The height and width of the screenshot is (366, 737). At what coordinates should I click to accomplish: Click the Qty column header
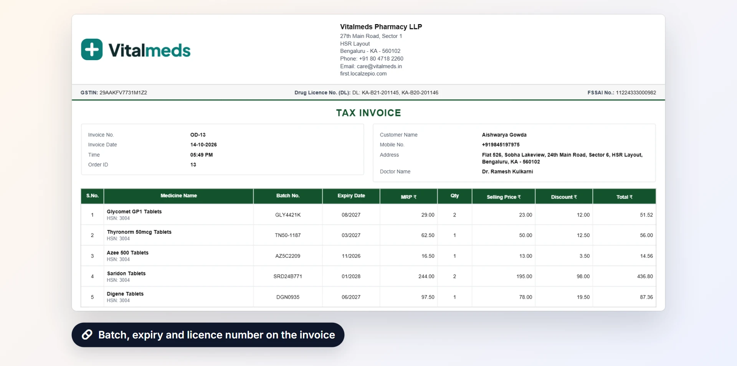coord(454,196)
